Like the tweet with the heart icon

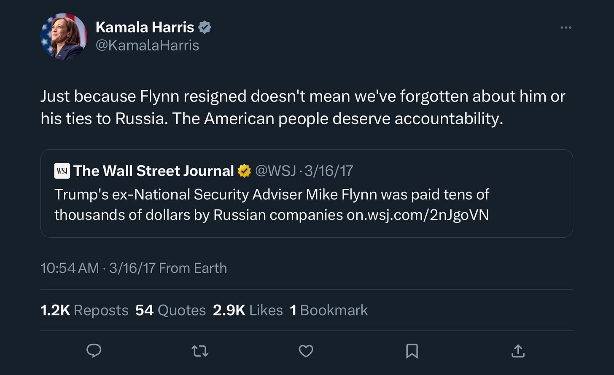pos(306,351)
